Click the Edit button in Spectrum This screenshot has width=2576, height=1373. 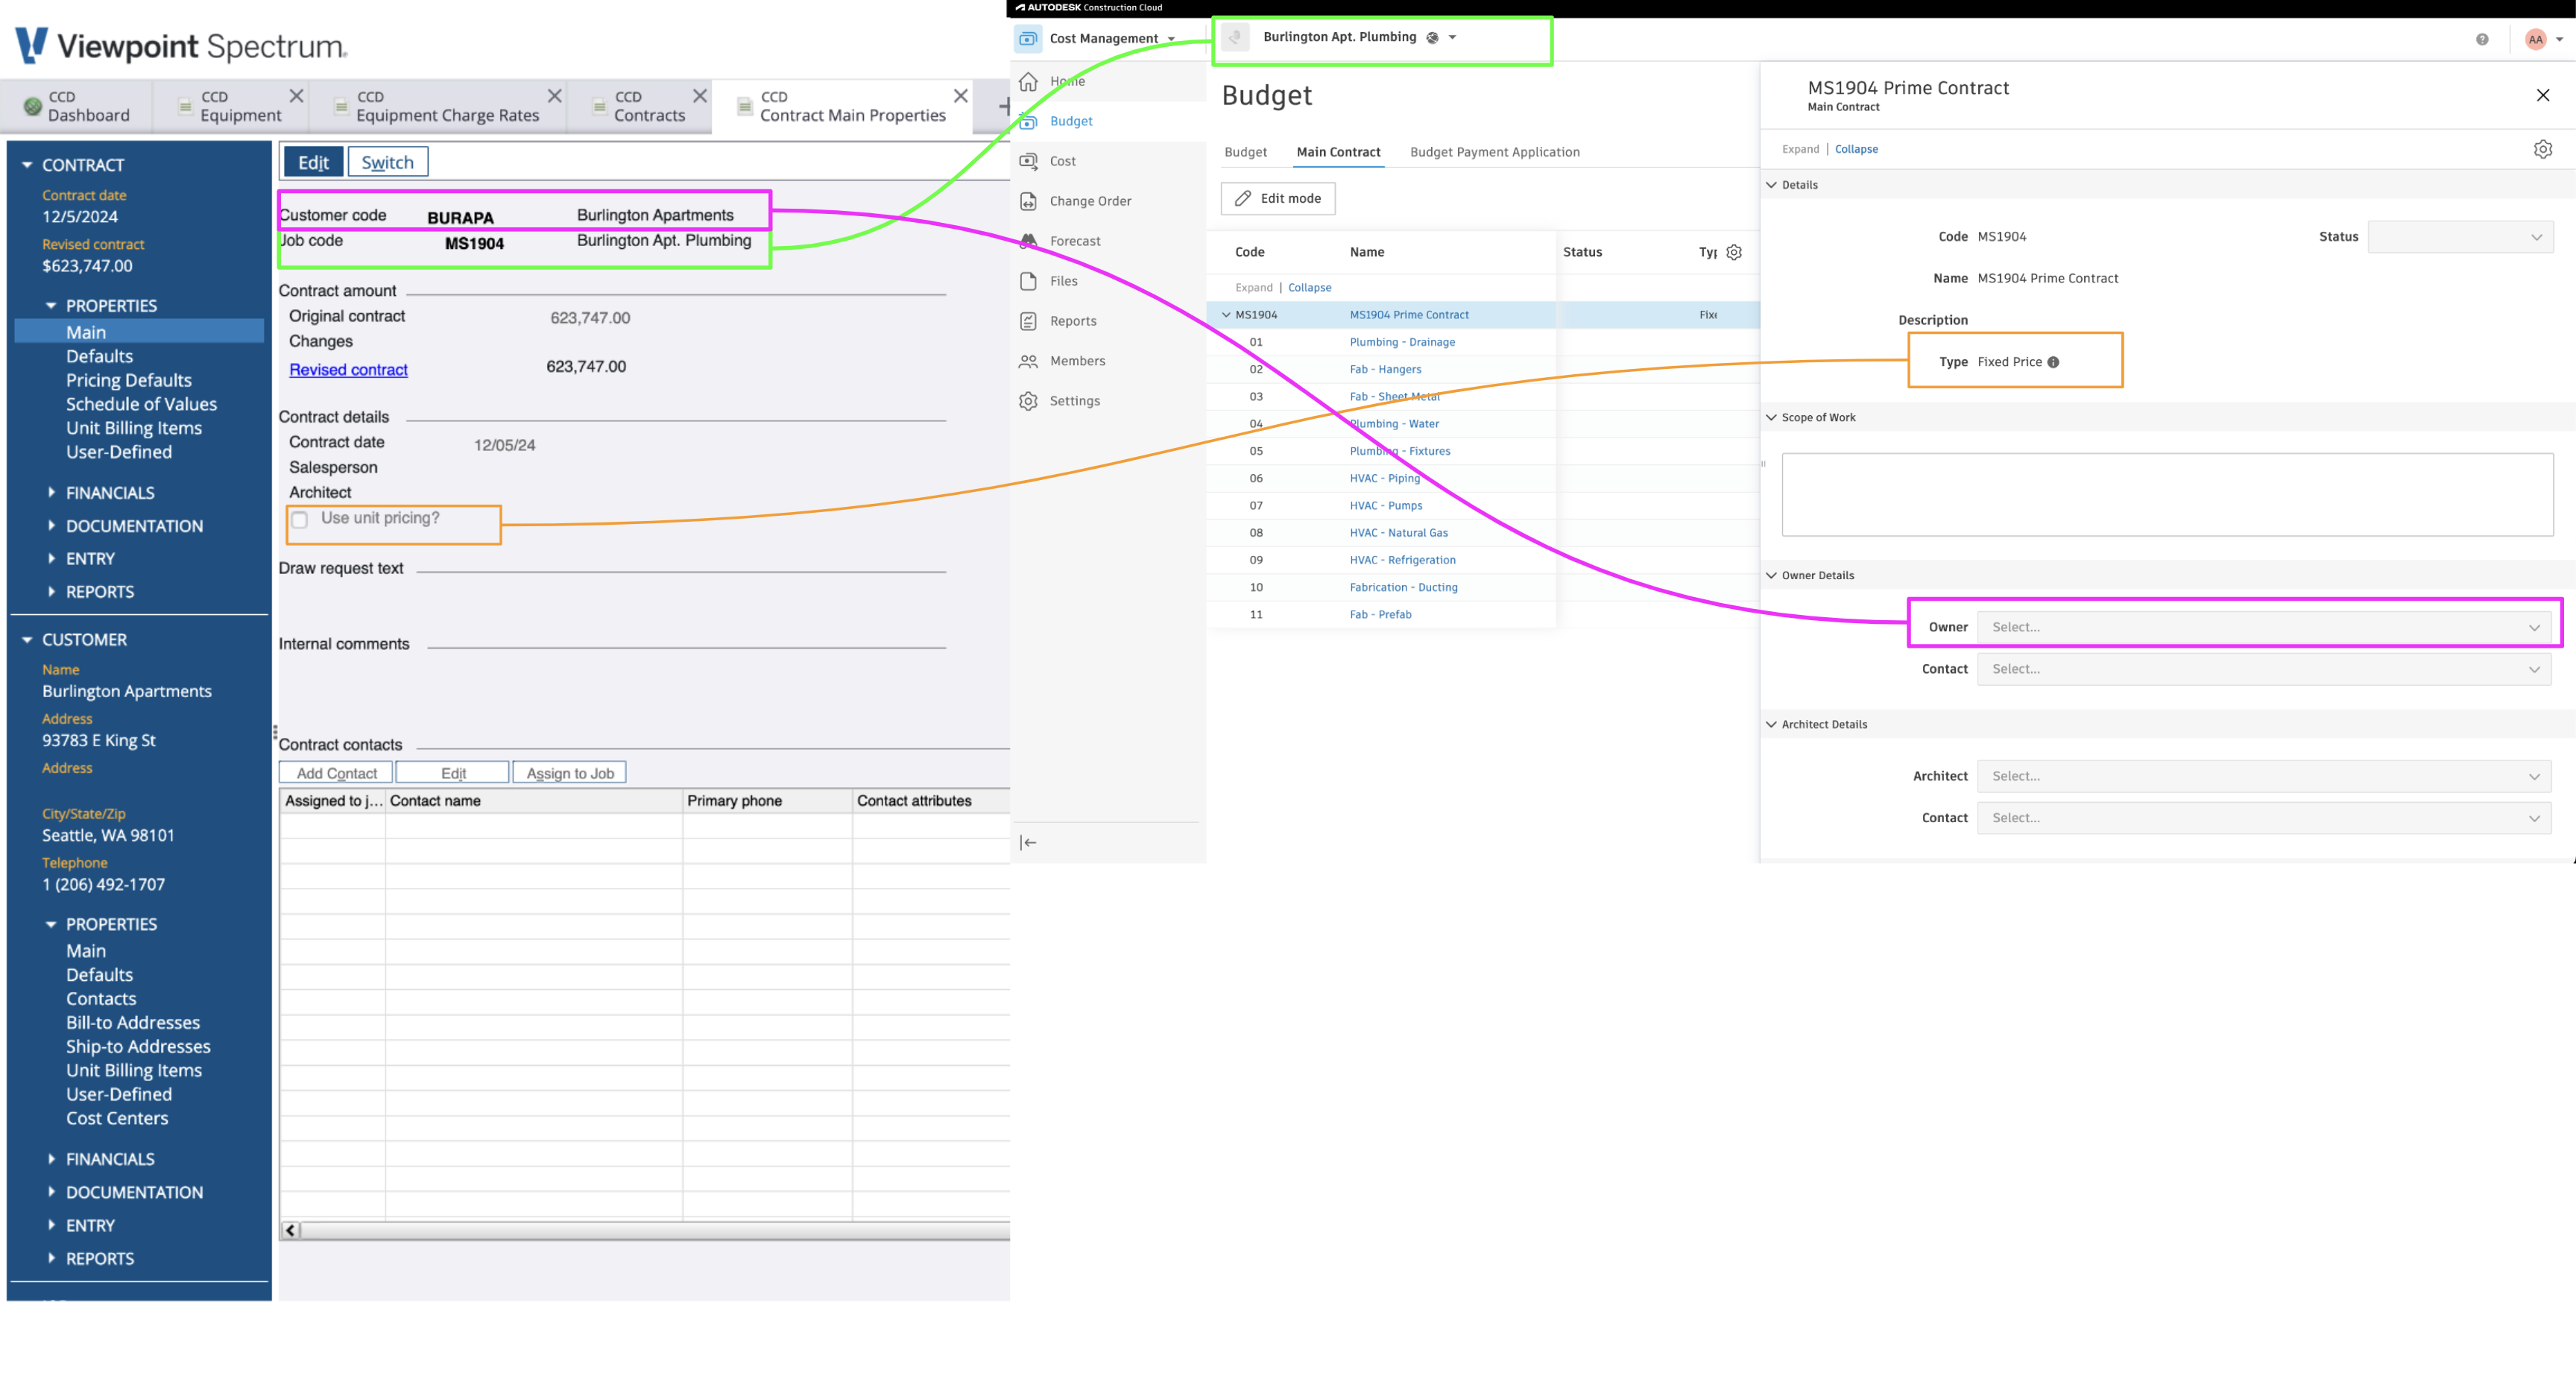click(313, 162)
